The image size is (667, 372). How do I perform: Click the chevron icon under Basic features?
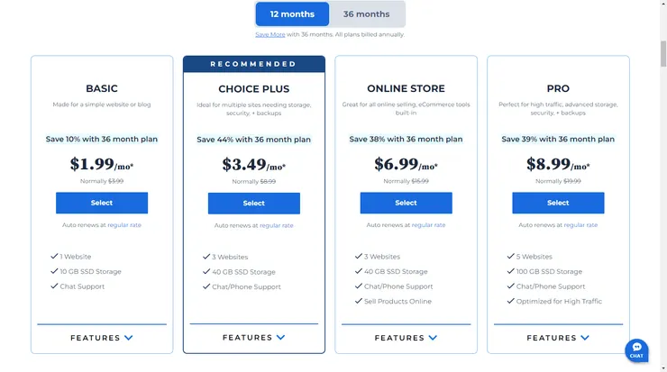coord(129,338)
